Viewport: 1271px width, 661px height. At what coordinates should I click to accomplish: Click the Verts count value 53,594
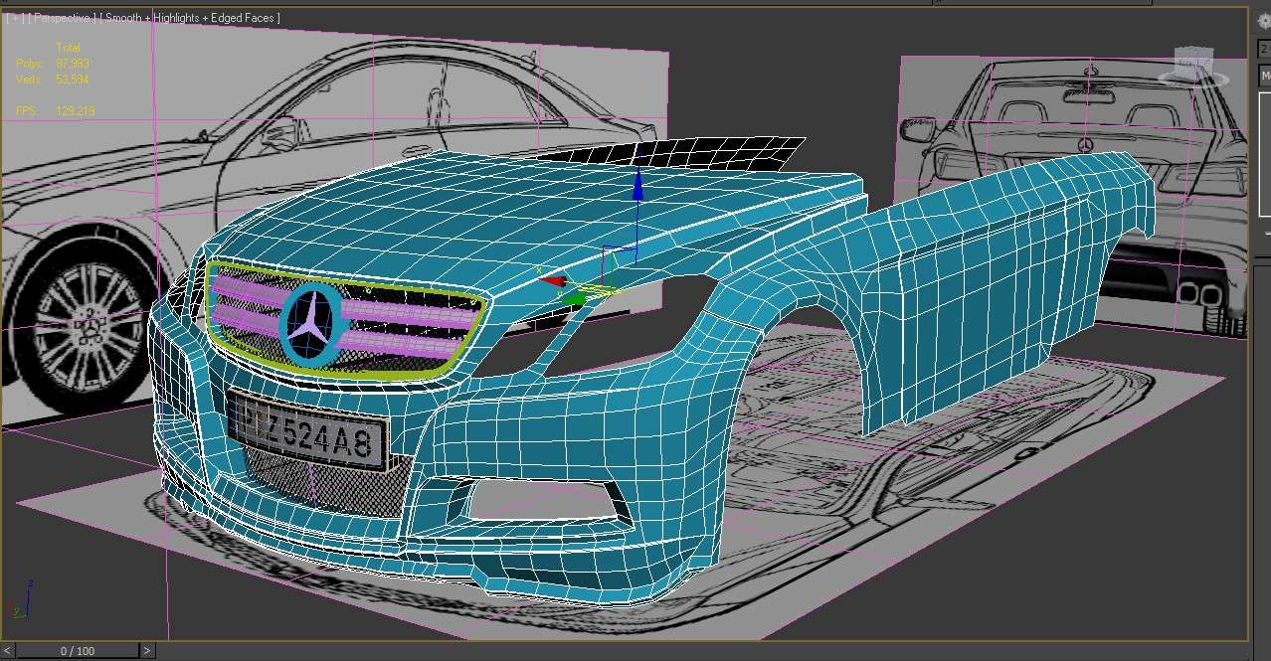point(73,79)
